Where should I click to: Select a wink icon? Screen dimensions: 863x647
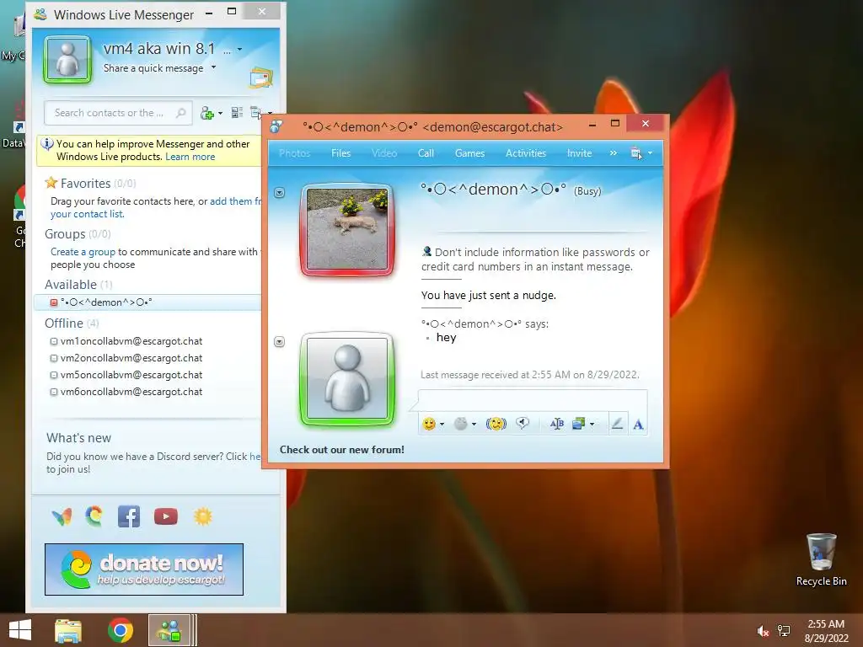coord(461,424)
